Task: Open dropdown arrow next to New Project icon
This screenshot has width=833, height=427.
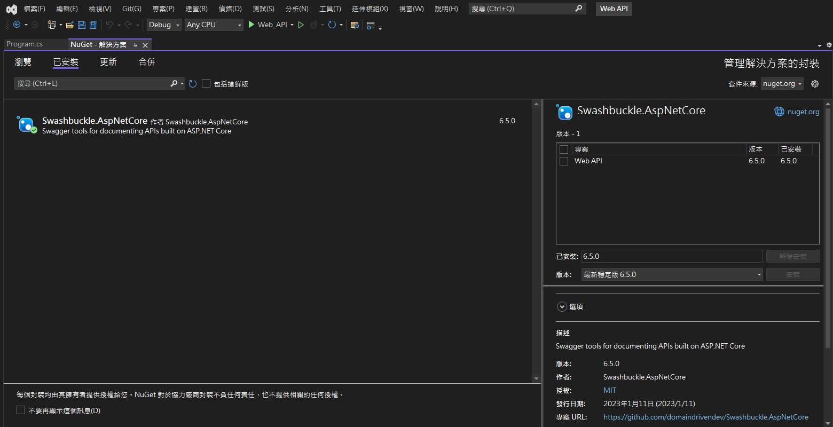Action: 61,25
